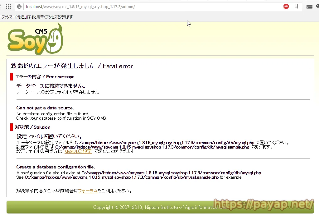The height and width of the screenshot is (216, 319).
Task: Click the mysql.sample.php path in English text
Action: tap(122, 177)
